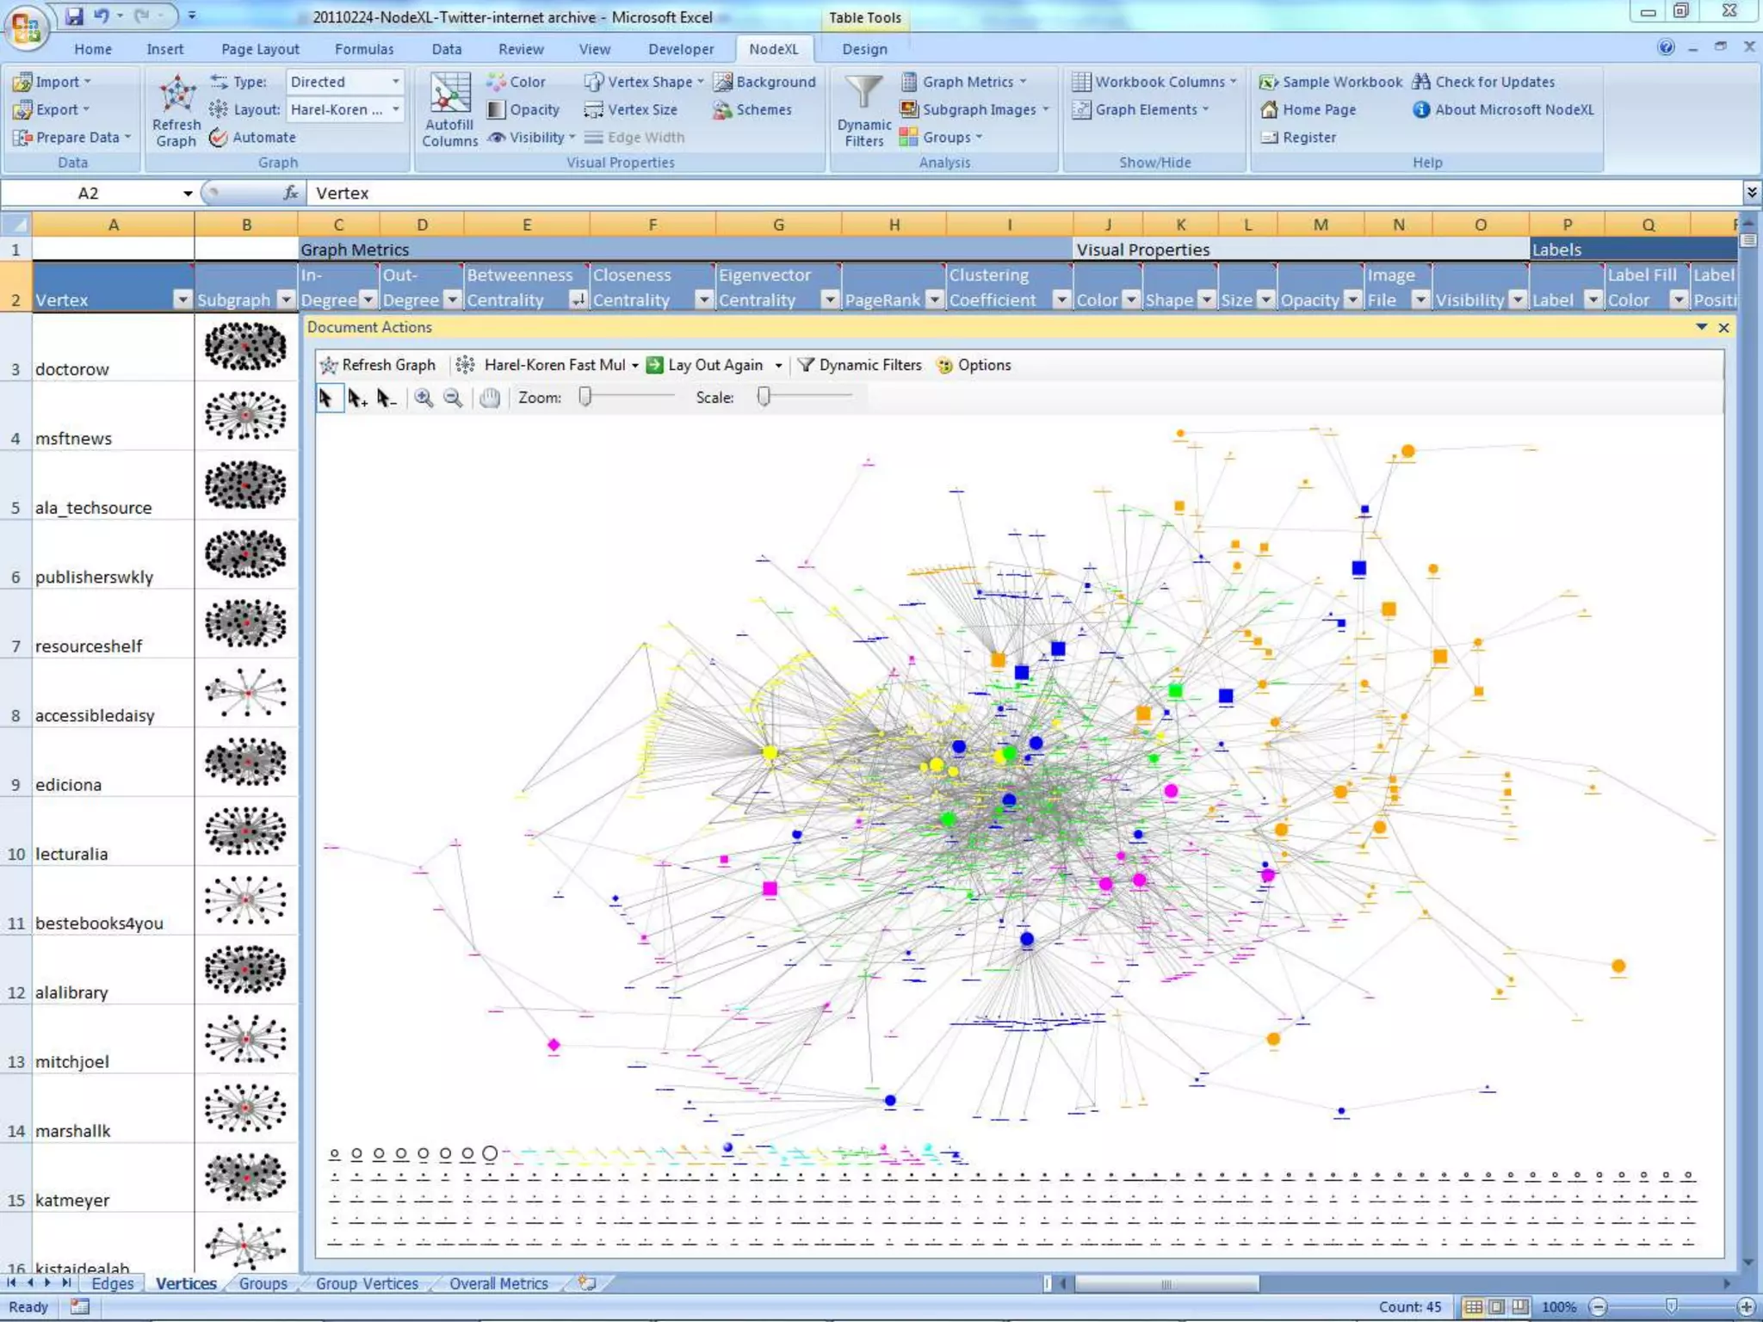Toggle the Page Layout view button
1763x1322 pixels.
(x=1497, y=1307)
